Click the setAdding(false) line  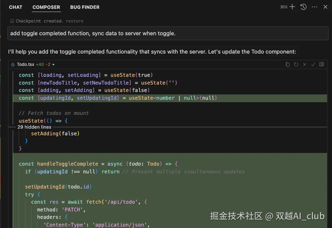(55, 134)
